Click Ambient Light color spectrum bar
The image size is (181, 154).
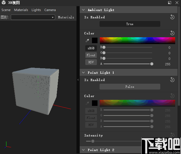click(x=138, y=41)
